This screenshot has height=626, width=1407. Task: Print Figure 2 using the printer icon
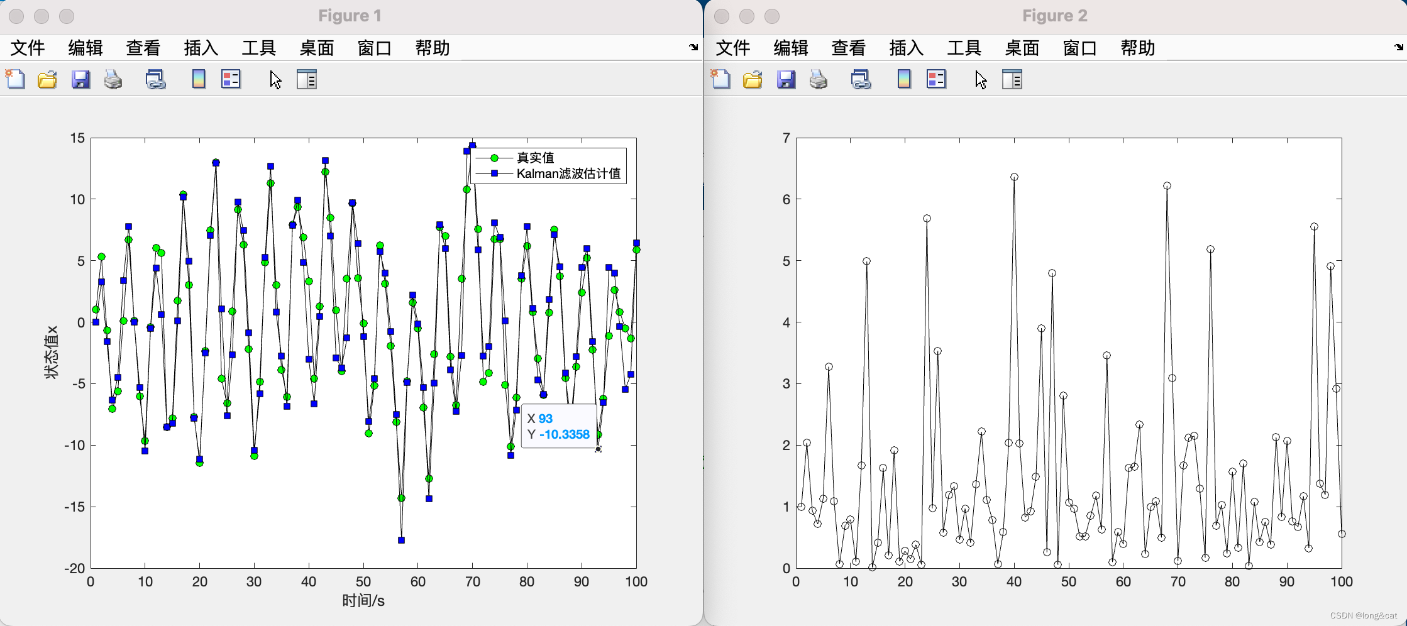817,80
